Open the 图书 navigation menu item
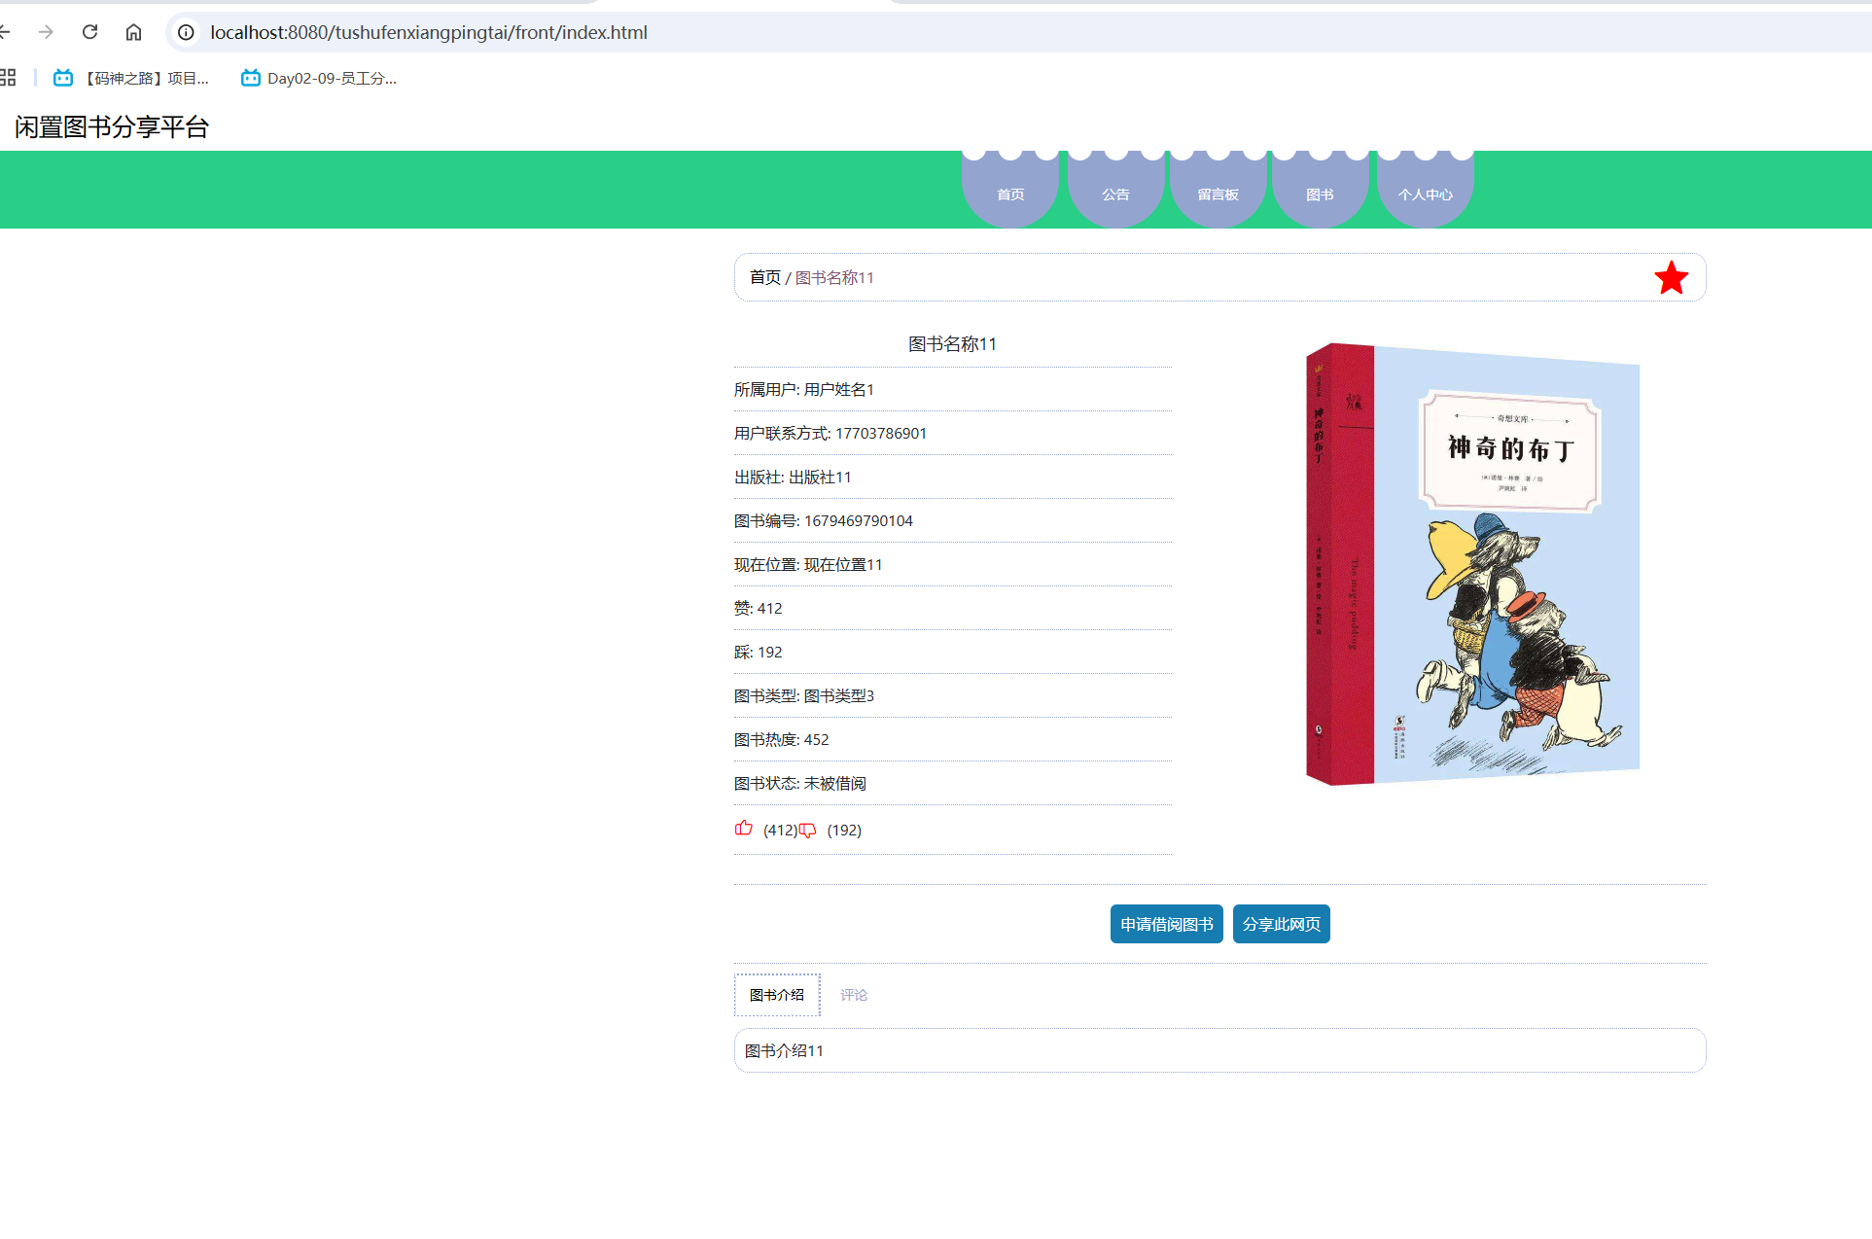The height and width of the screenshot is (1239, 1872). coord(1320,193)
